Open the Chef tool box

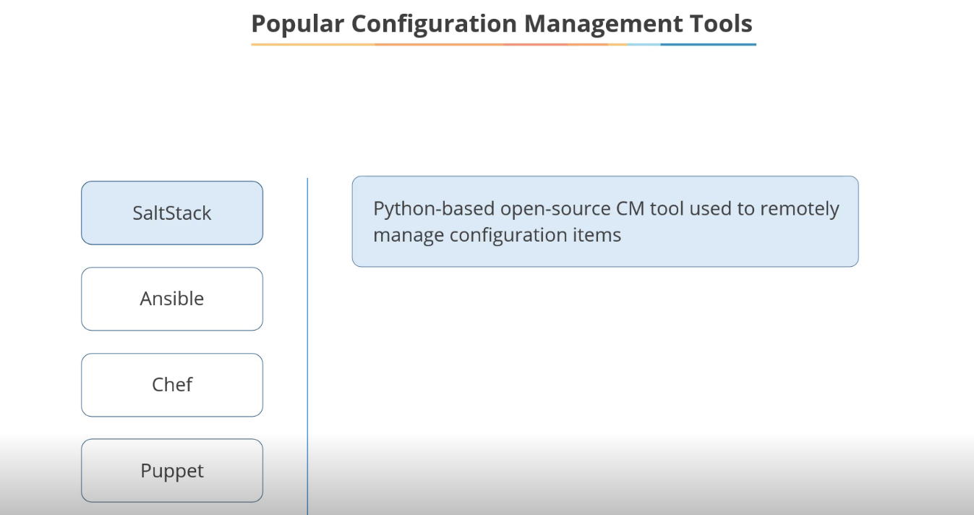tap(172, 385)
